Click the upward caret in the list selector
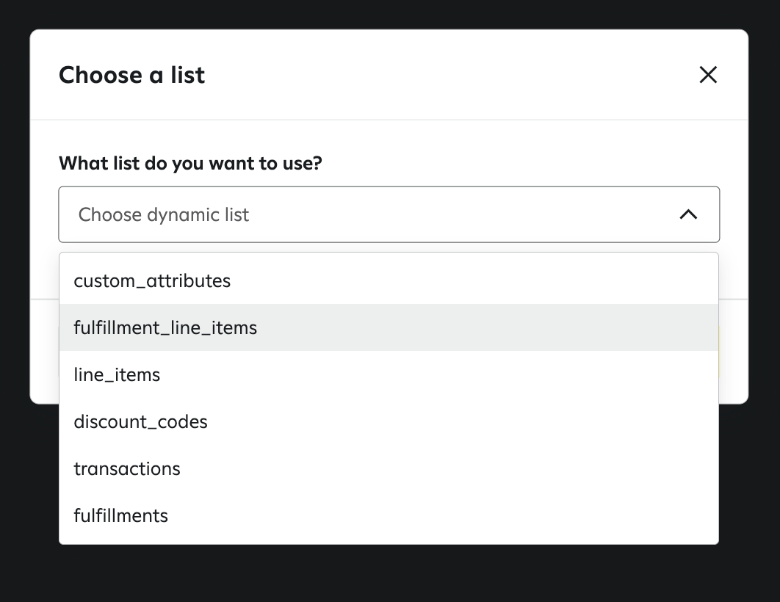The image size is (780, 602). click(688, 214)
